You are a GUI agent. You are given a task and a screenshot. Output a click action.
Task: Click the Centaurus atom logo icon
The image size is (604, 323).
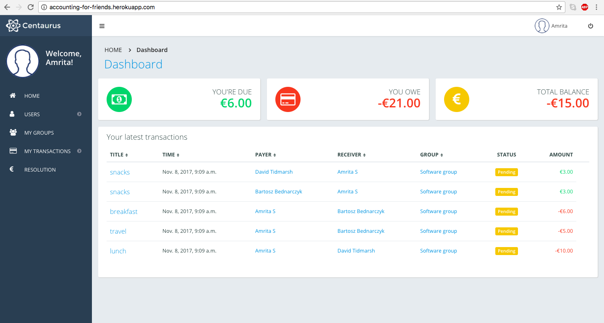click(x=13, y=26)
